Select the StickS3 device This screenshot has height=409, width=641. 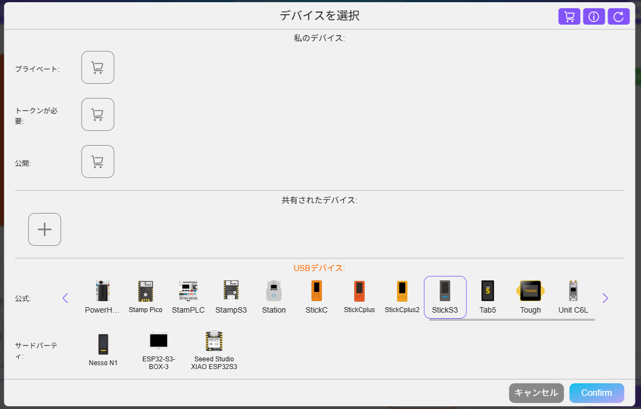click(x=445, y=297)
